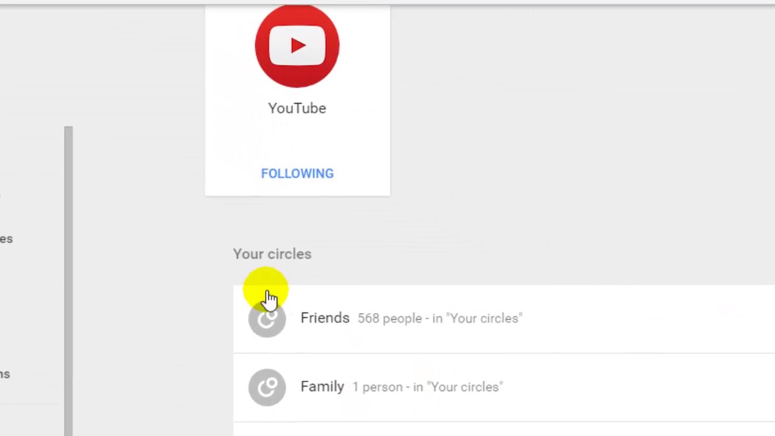Select the "568 people - in Your circles" text
775x436 pixels.
pyautogui.click(x=440, y=319)
